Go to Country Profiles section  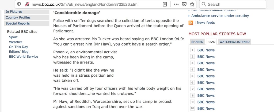(18, 17)
